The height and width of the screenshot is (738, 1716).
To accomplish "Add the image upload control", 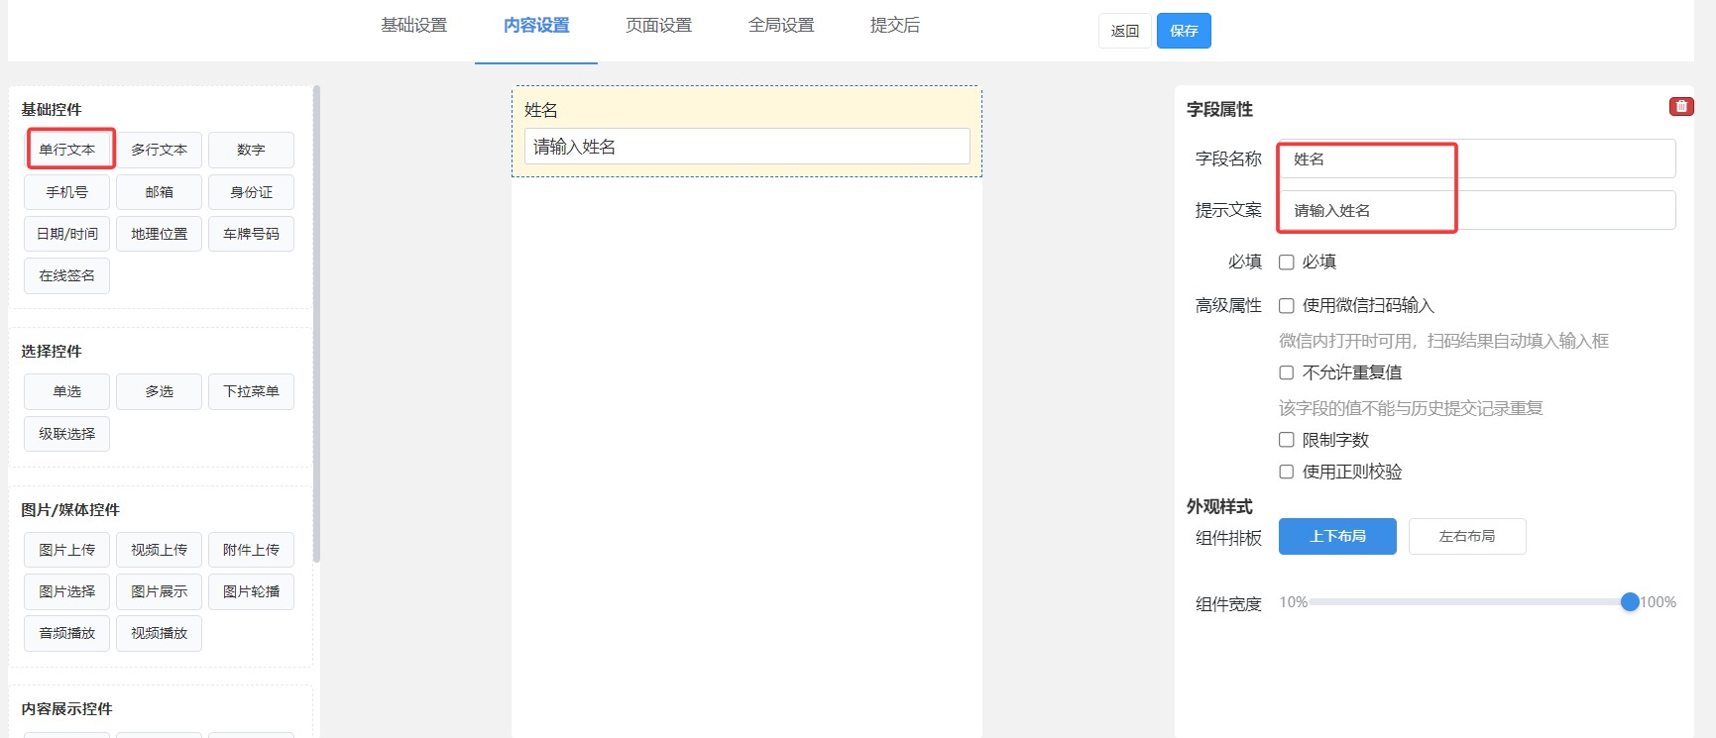I will click(67, 550).
